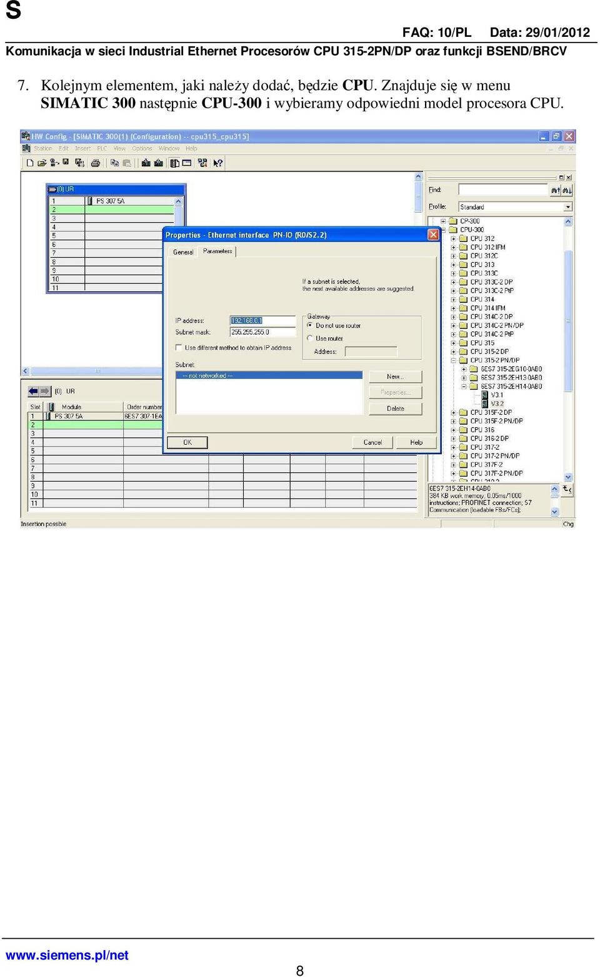Select the V3.2 CPU module icon

[x=484, y=404]
